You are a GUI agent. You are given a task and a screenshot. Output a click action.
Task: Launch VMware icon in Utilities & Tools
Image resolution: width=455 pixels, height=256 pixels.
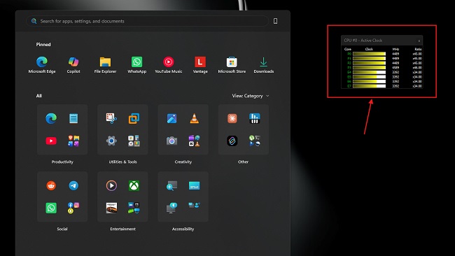point(134,118)
